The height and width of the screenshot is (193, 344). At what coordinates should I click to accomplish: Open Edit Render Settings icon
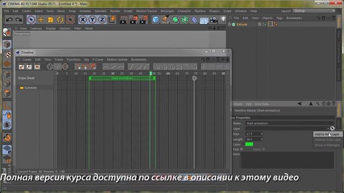click(x=144, y=20)
